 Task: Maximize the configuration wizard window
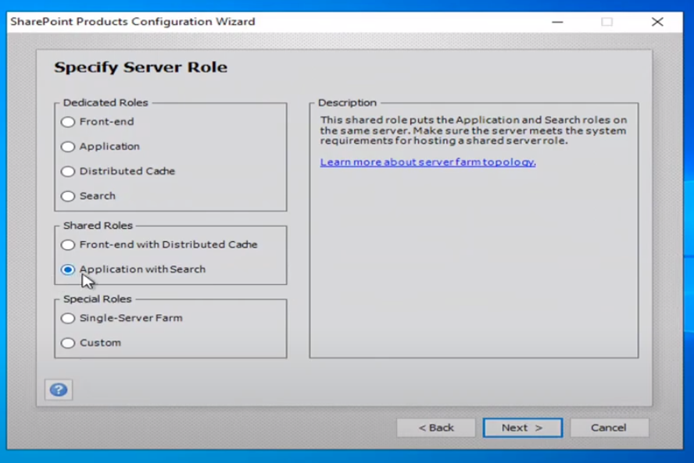point(607,23)
